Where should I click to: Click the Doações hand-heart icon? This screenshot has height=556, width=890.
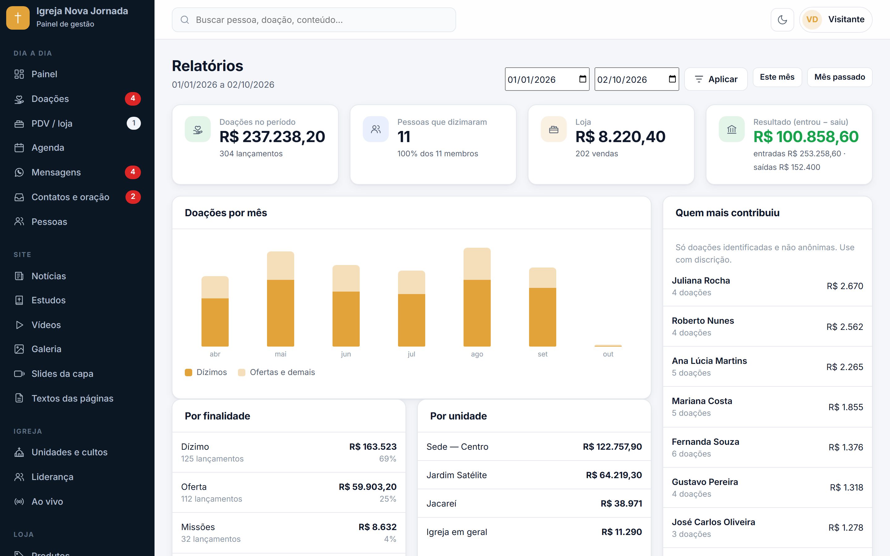(x=19, y=99)
